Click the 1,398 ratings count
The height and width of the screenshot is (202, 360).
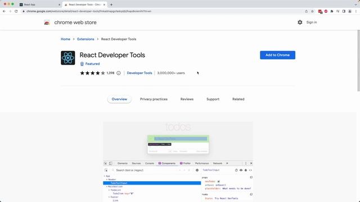(x=110, y=73)
